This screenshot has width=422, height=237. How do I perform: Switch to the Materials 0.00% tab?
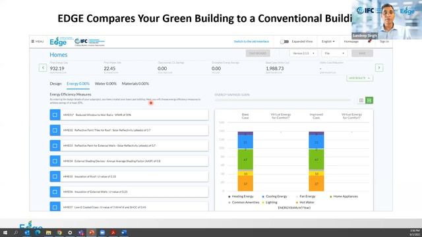(135, 84)
